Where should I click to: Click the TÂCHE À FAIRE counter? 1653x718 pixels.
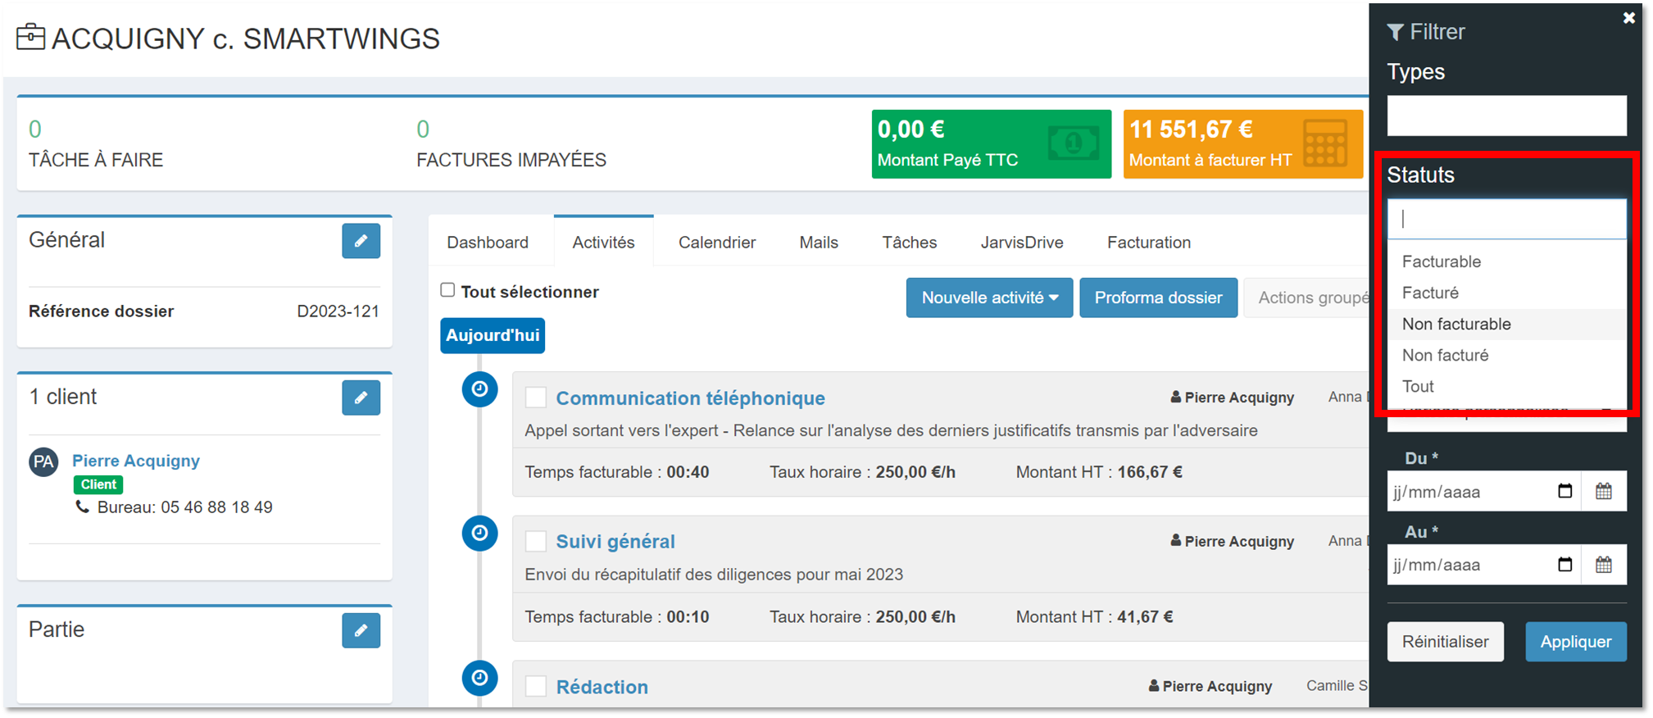96,144
